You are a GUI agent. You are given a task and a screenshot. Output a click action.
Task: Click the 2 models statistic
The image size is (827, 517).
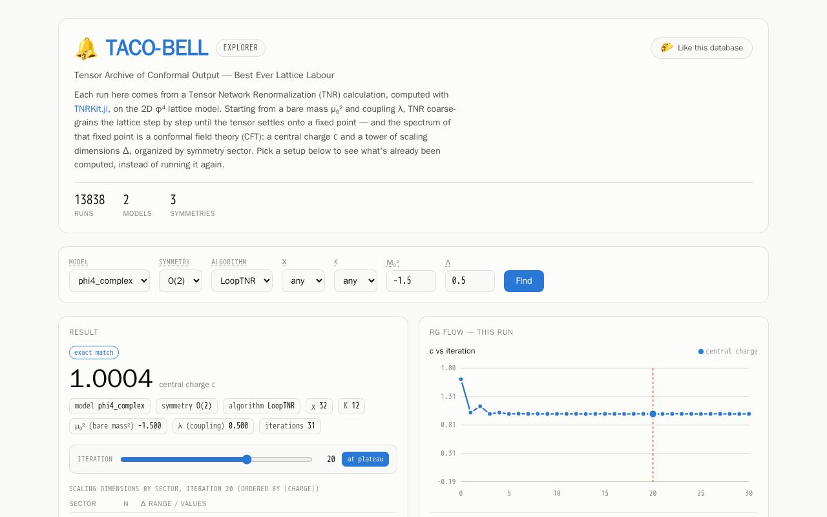[137, 205]
